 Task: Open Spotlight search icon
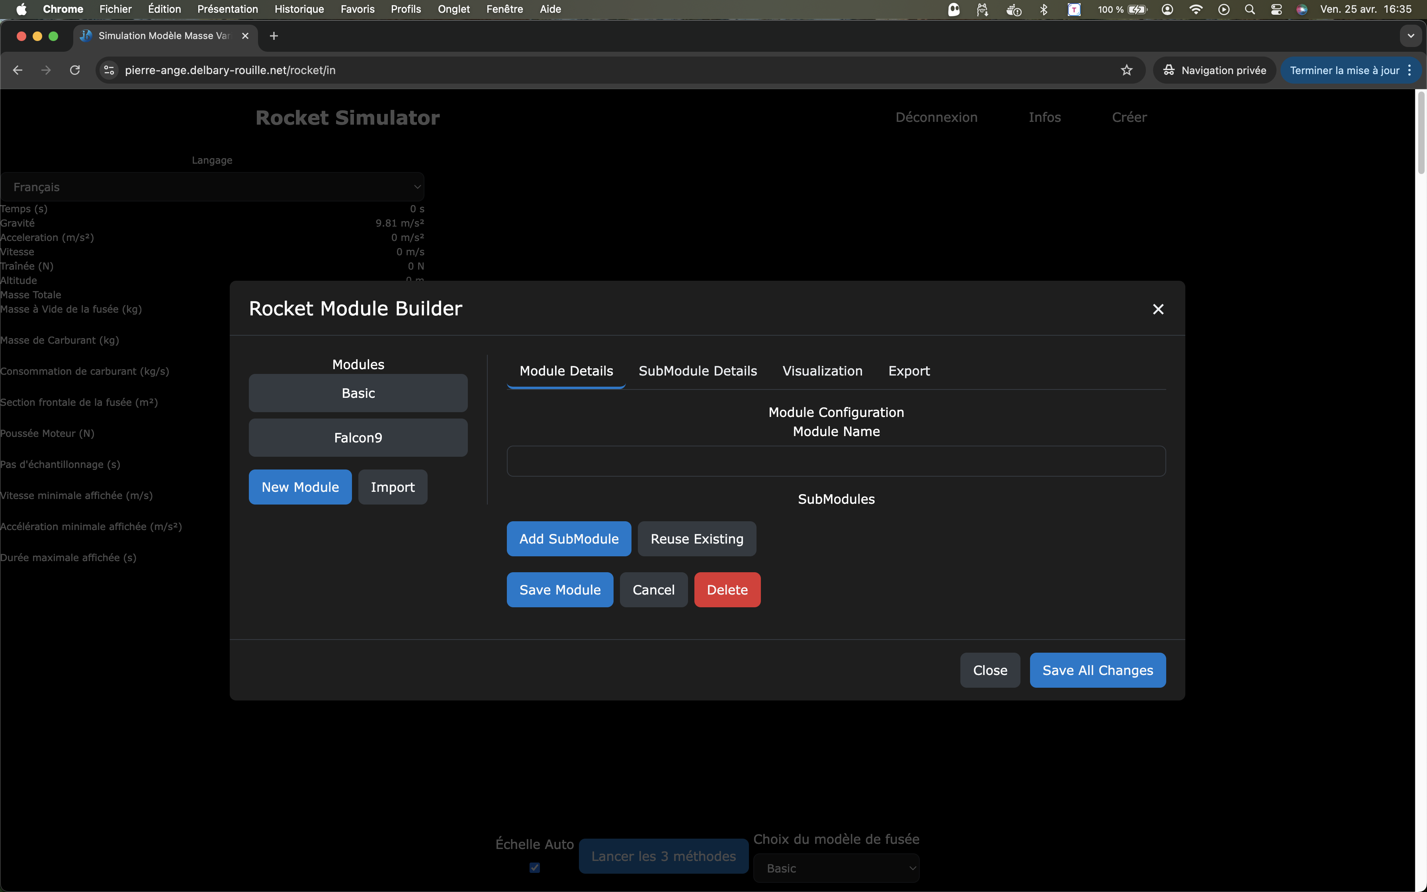coord(1249,9)
